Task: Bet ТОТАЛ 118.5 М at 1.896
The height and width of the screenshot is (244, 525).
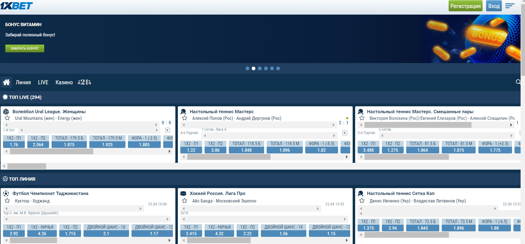Action: [x=285, y=147]
